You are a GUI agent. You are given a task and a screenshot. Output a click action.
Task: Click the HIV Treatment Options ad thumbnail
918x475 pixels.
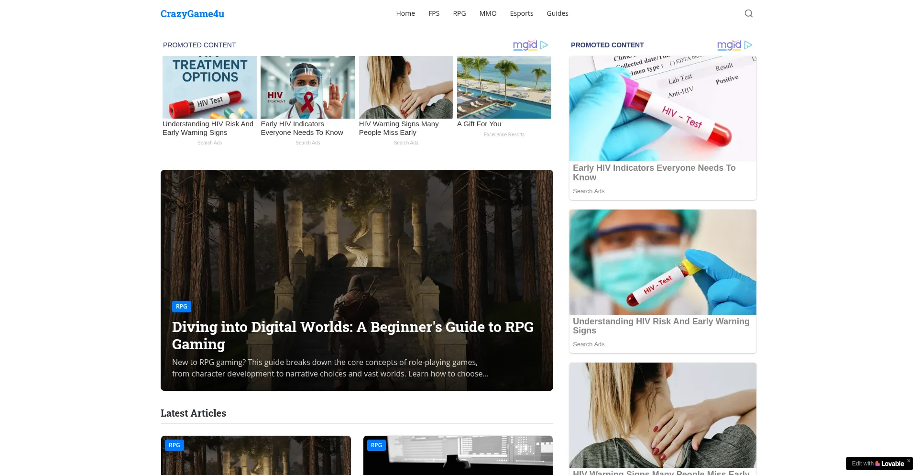click(209, 87)
